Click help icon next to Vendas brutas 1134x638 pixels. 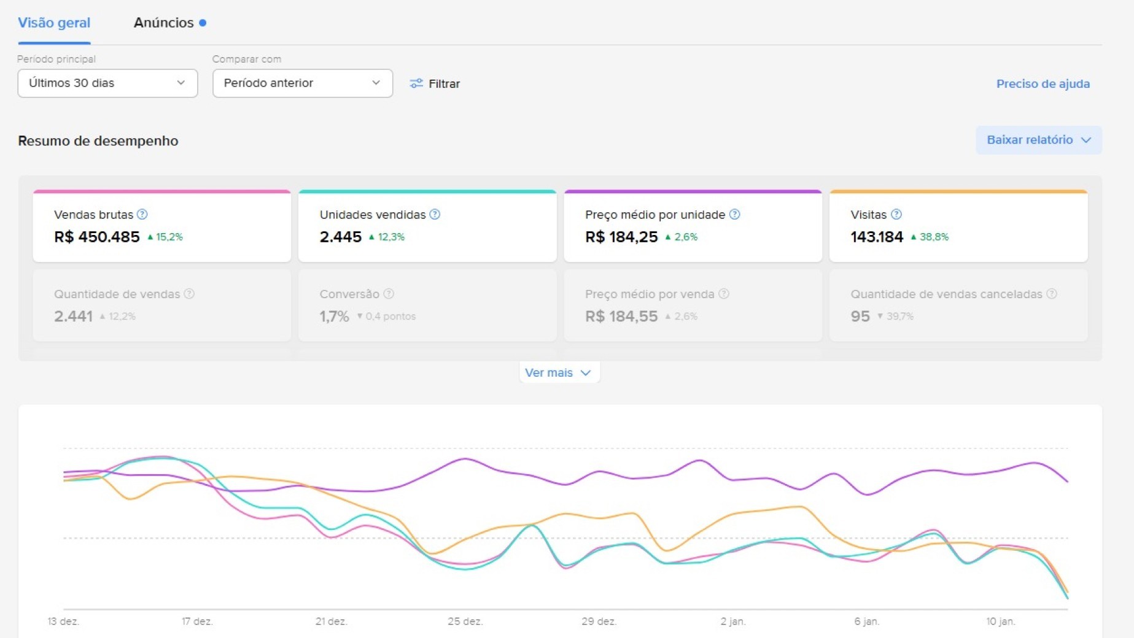pyautogui.click(x=142, y=214)
